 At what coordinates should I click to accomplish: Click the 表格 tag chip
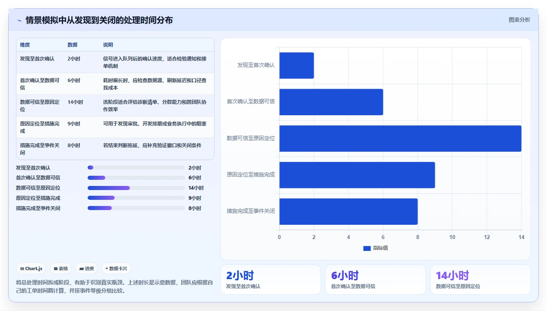[61, 268]
